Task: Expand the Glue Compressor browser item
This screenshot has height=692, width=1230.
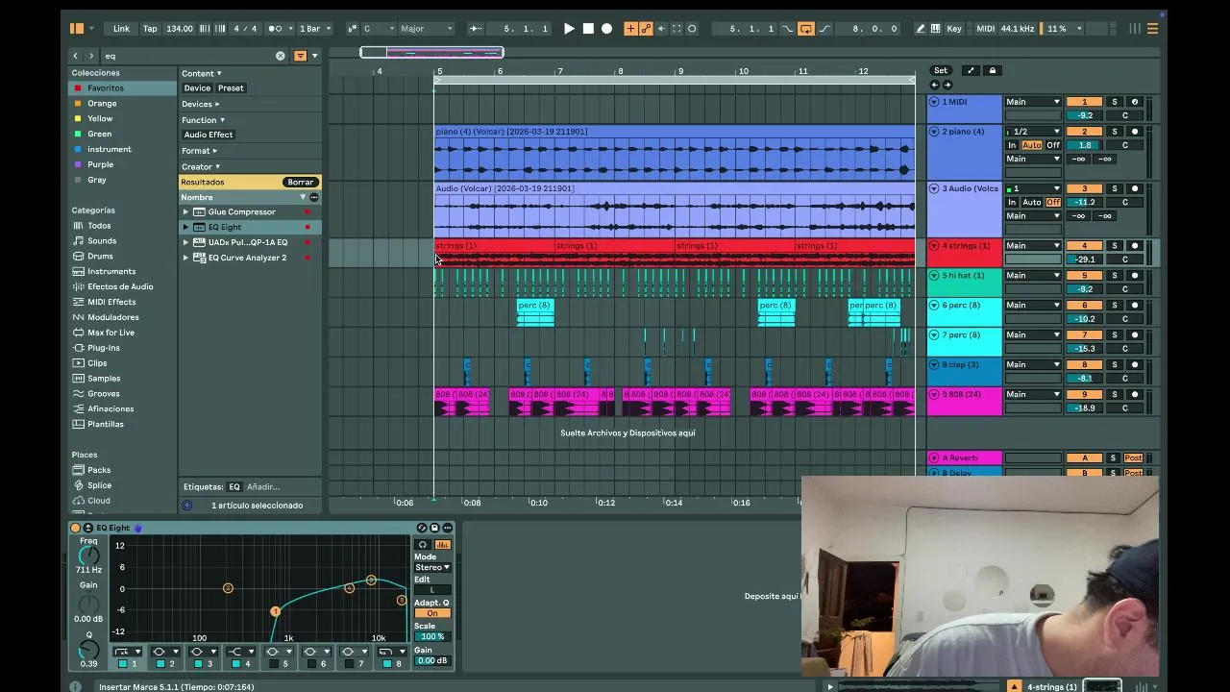Action: [185, 211]
